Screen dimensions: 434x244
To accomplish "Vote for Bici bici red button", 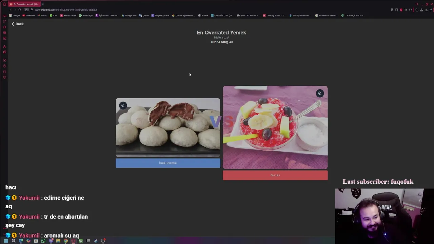I will (x=275, y=175).
